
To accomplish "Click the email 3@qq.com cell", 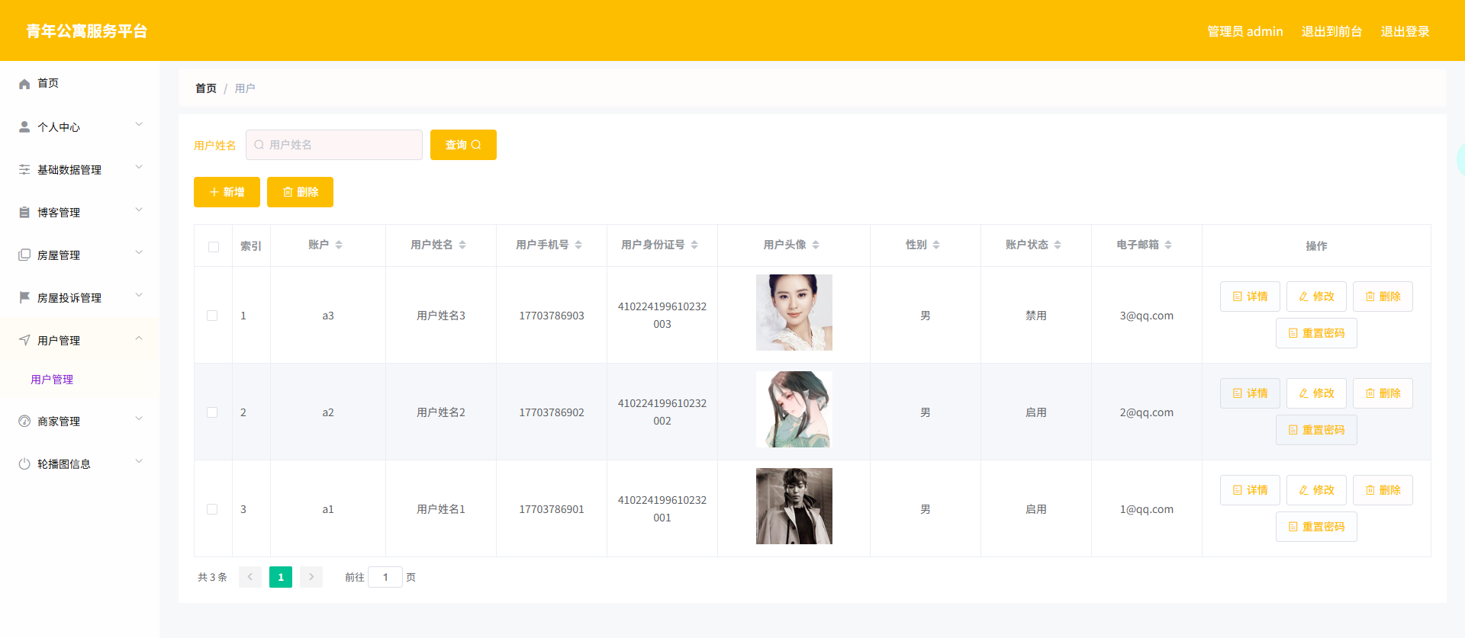I will tap(1147, 316).
